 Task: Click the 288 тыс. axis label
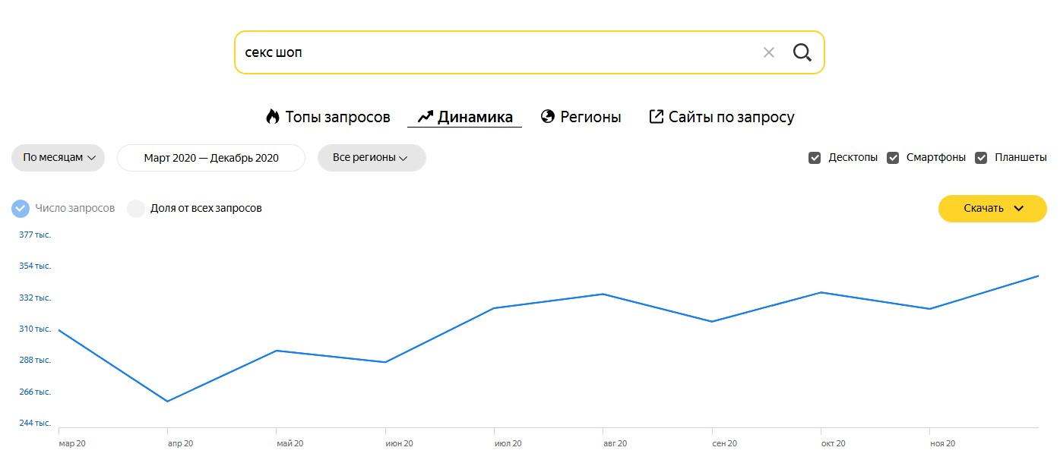coord(35,360)
